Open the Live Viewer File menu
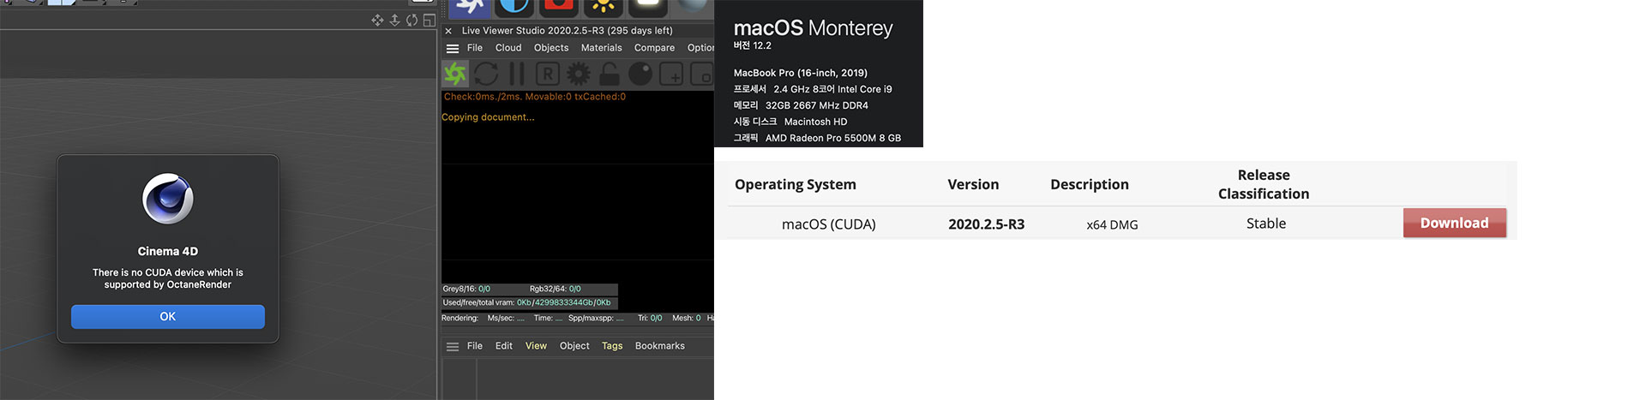The height and width of the screenshot is (400, 1646). click(475, 48)
